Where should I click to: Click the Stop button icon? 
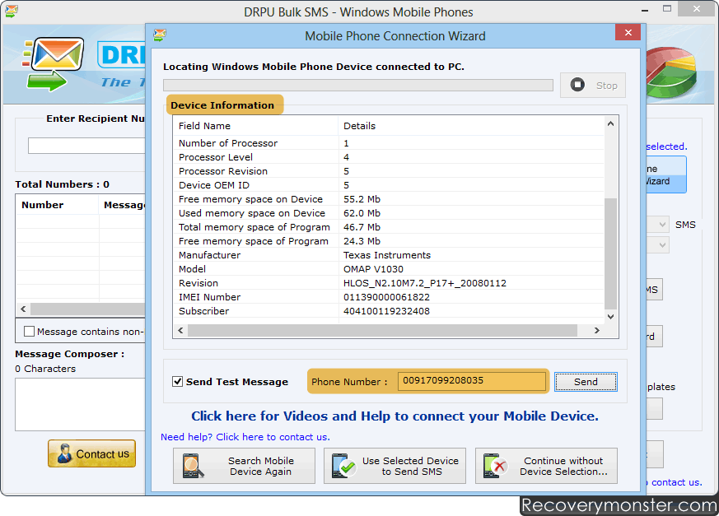(577, 85)
